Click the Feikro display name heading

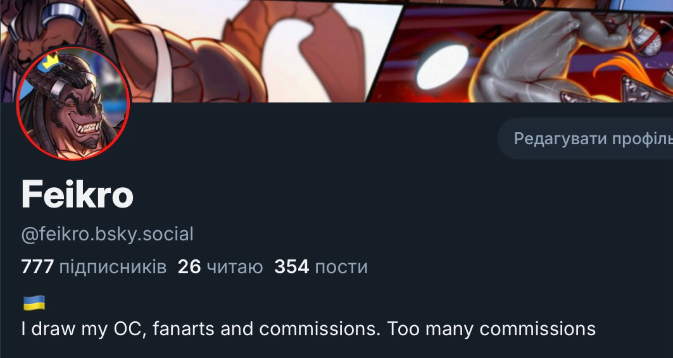pos(77,194)
